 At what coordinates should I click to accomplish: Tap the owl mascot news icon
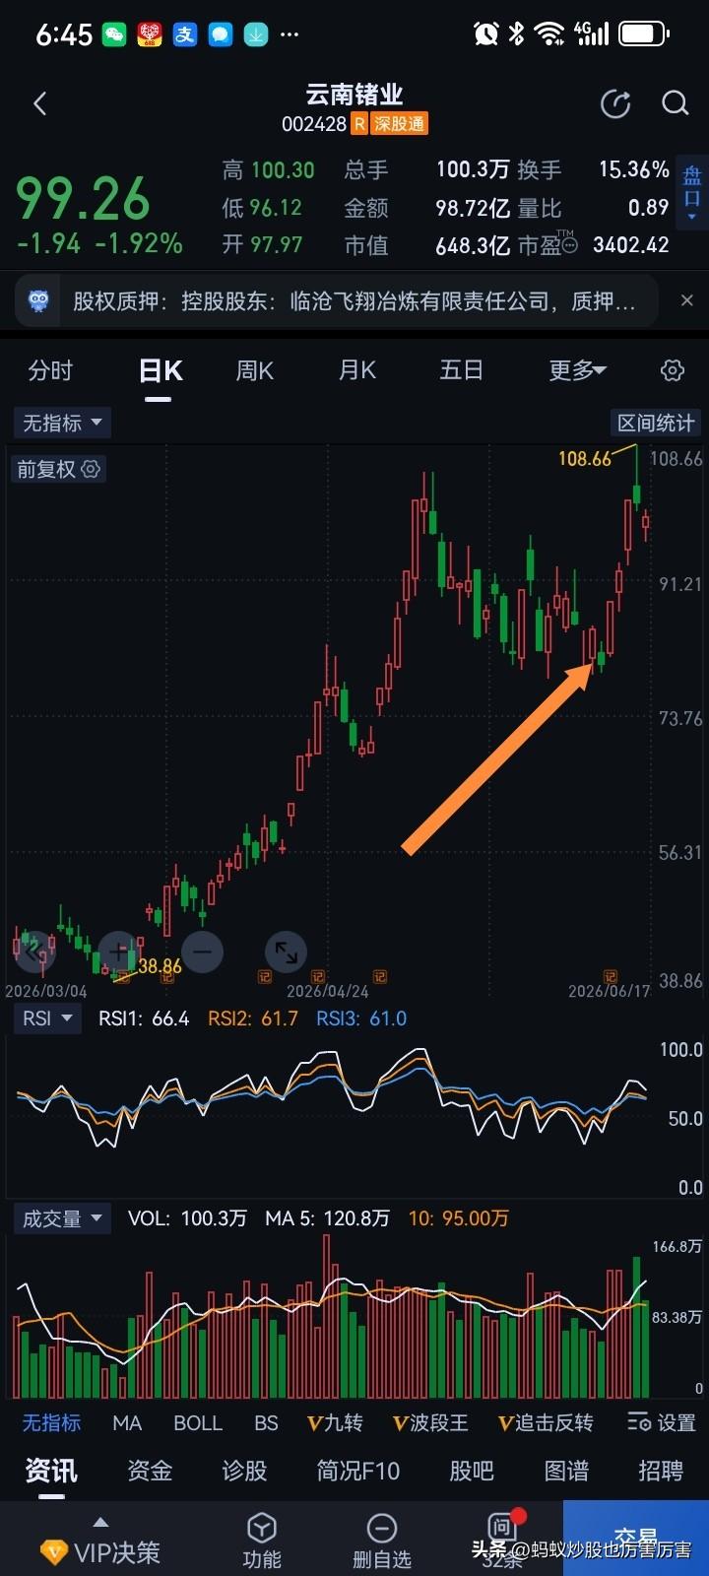(x=38, y=300)
